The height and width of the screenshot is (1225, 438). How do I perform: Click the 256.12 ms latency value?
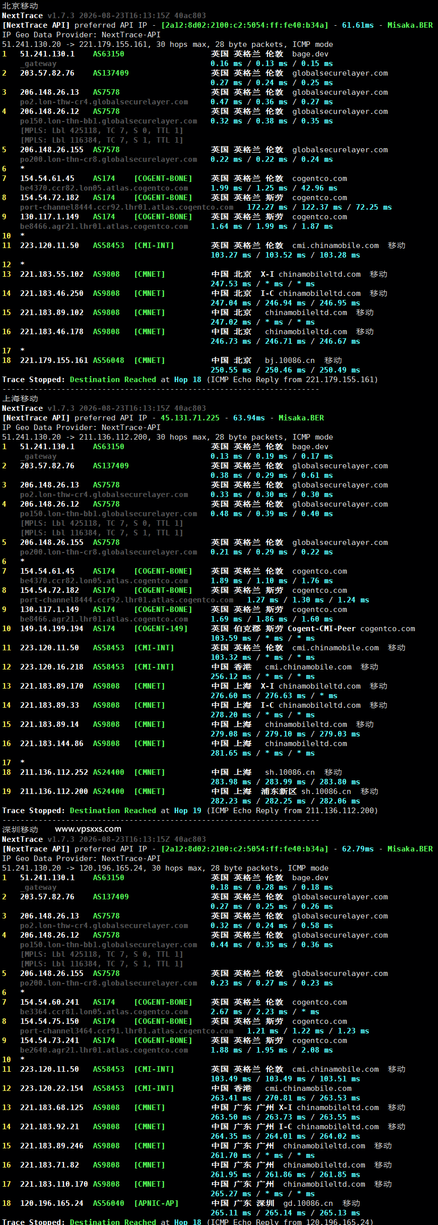pyautogui.click(x=231, y=677)
